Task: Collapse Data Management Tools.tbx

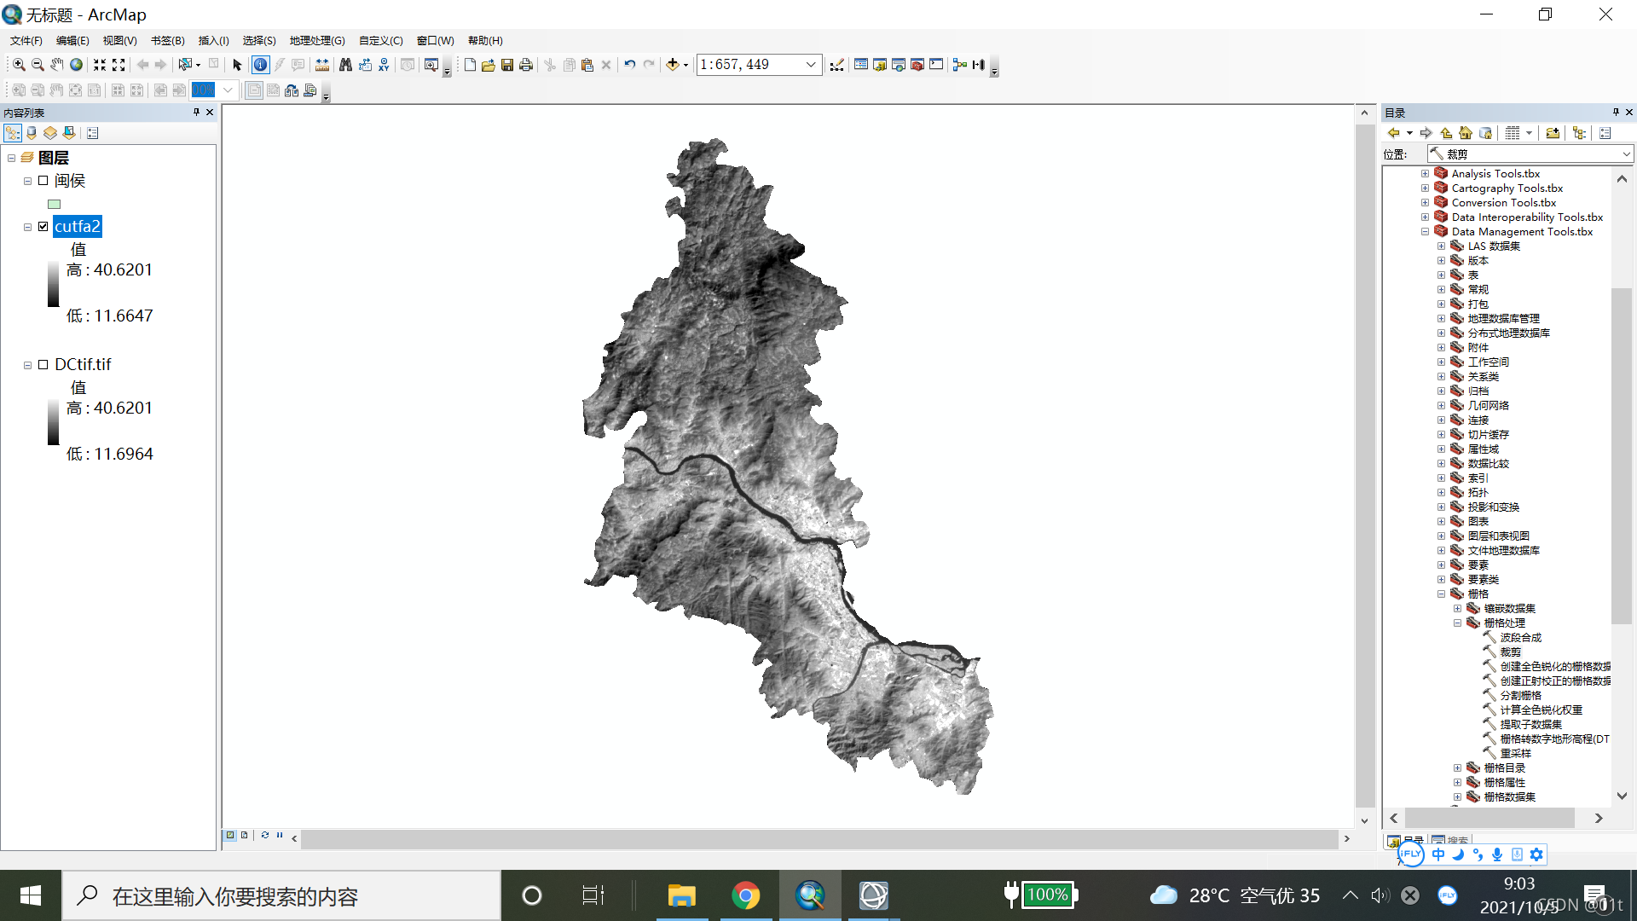Action: [x=1425, y=232]
